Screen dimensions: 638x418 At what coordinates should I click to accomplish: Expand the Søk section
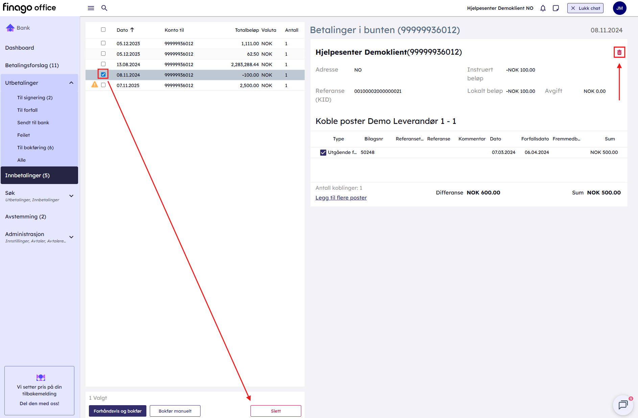point(71,196)
